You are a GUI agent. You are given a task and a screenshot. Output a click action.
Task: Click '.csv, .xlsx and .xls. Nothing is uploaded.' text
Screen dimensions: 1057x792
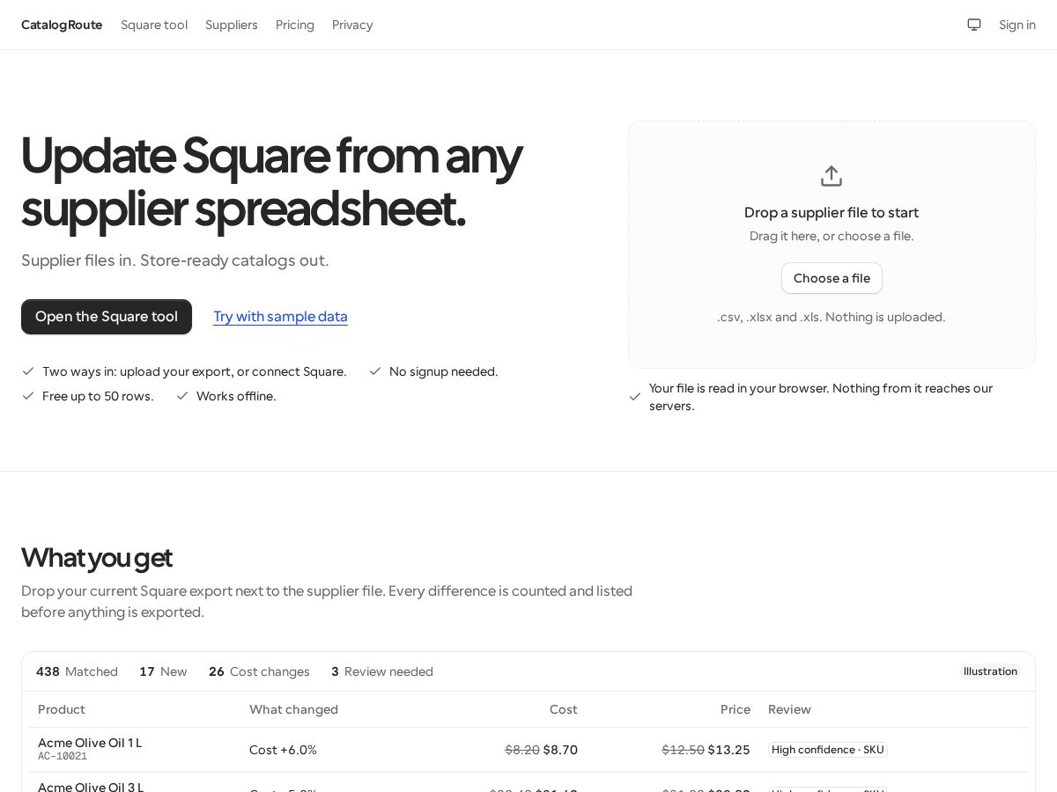pos(832,317)
